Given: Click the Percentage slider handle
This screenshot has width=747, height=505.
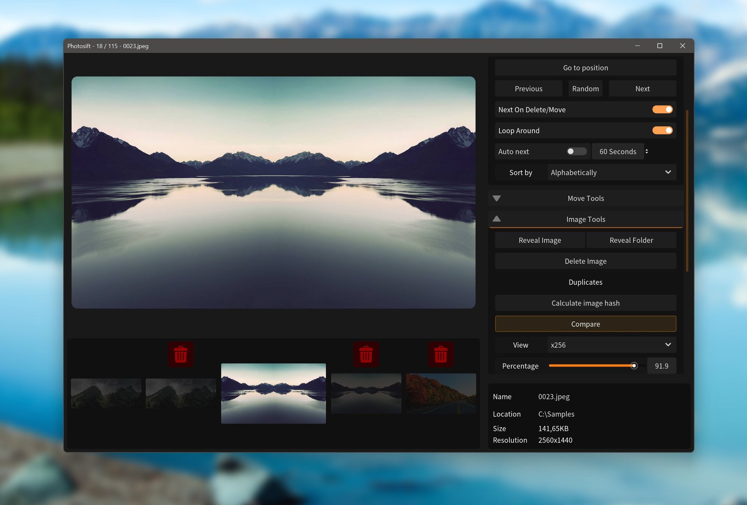Looking at the screenshot, I should (634, 366).
